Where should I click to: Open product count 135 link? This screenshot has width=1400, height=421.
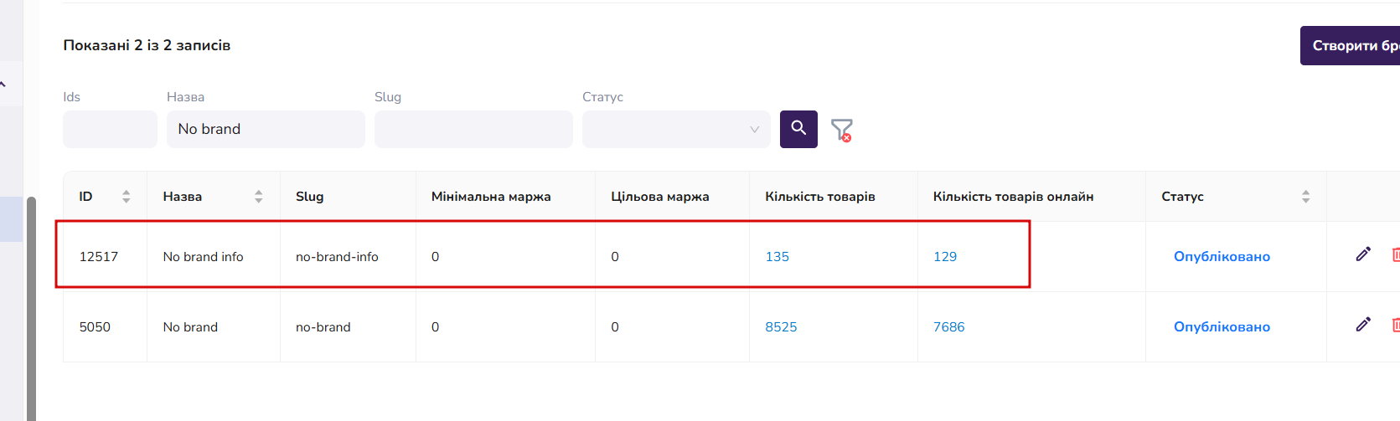pyautogui.click(x=777, y=257)
